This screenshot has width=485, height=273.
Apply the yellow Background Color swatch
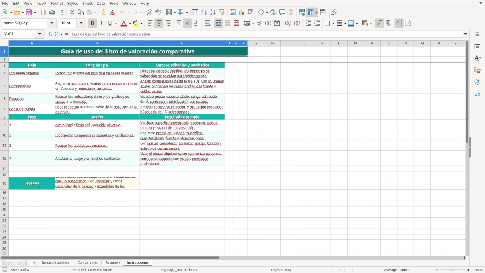coord(136,23)
